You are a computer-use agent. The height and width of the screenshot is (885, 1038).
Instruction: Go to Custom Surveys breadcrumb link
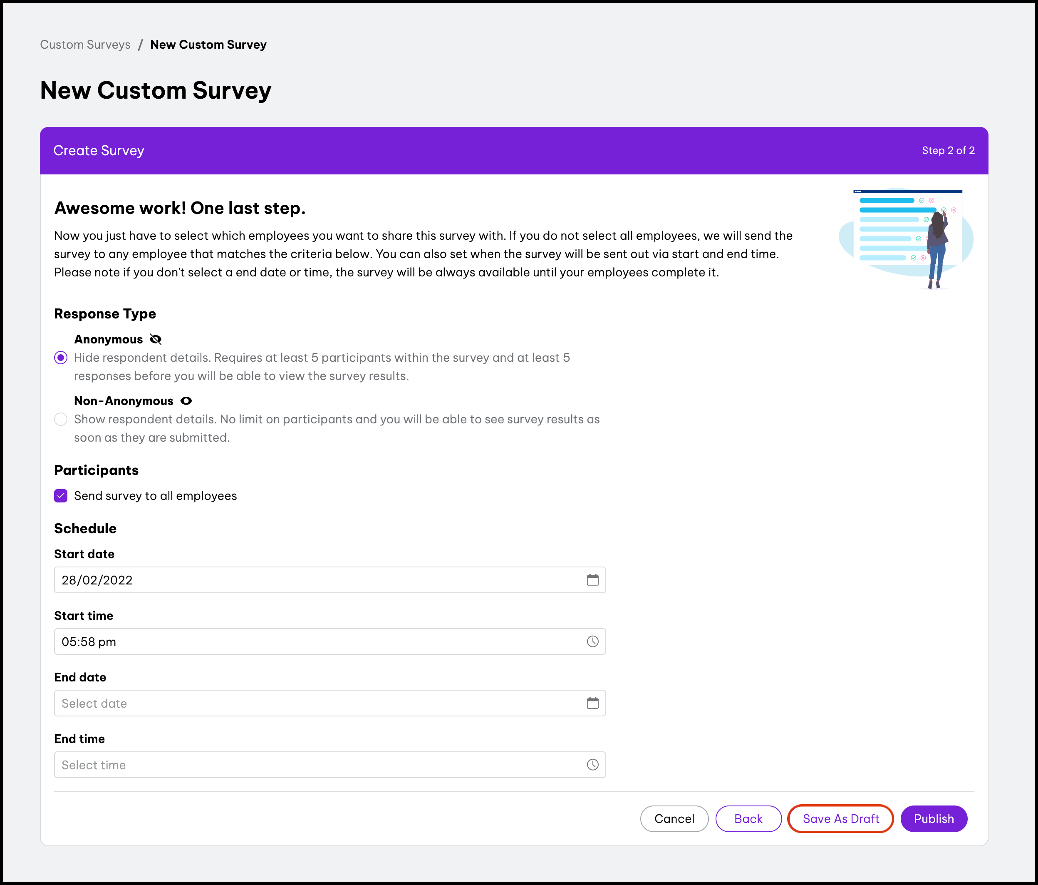pos(85,45)
